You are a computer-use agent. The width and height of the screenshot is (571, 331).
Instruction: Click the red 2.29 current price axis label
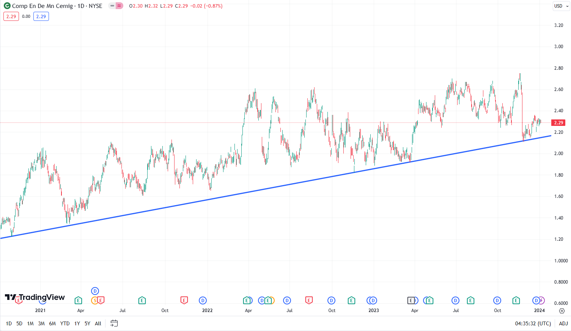tap(558, 122)
